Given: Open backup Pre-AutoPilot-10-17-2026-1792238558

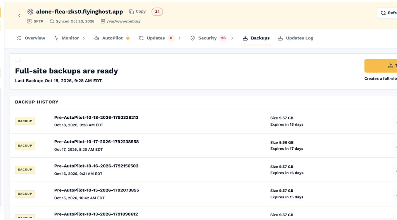Looking at the screenshot, I should [x=97, y=142].
